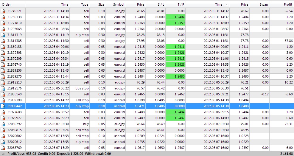Click the profit value 57.86
294x156 pixels.
tap(288, 41)
